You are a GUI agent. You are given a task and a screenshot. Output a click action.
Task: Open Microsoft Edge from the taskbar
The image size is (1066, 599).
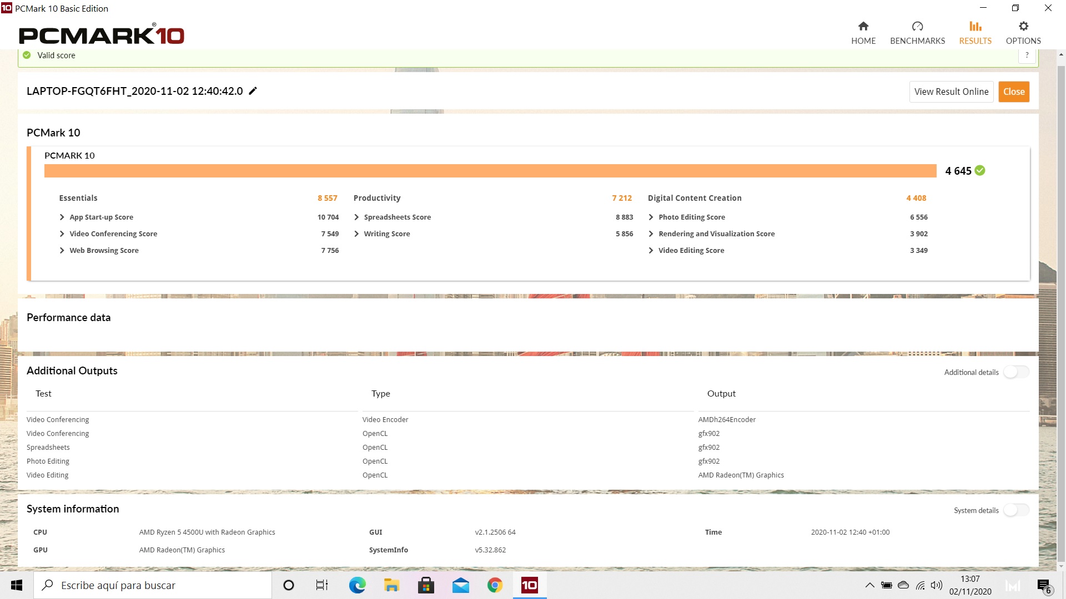357,585
